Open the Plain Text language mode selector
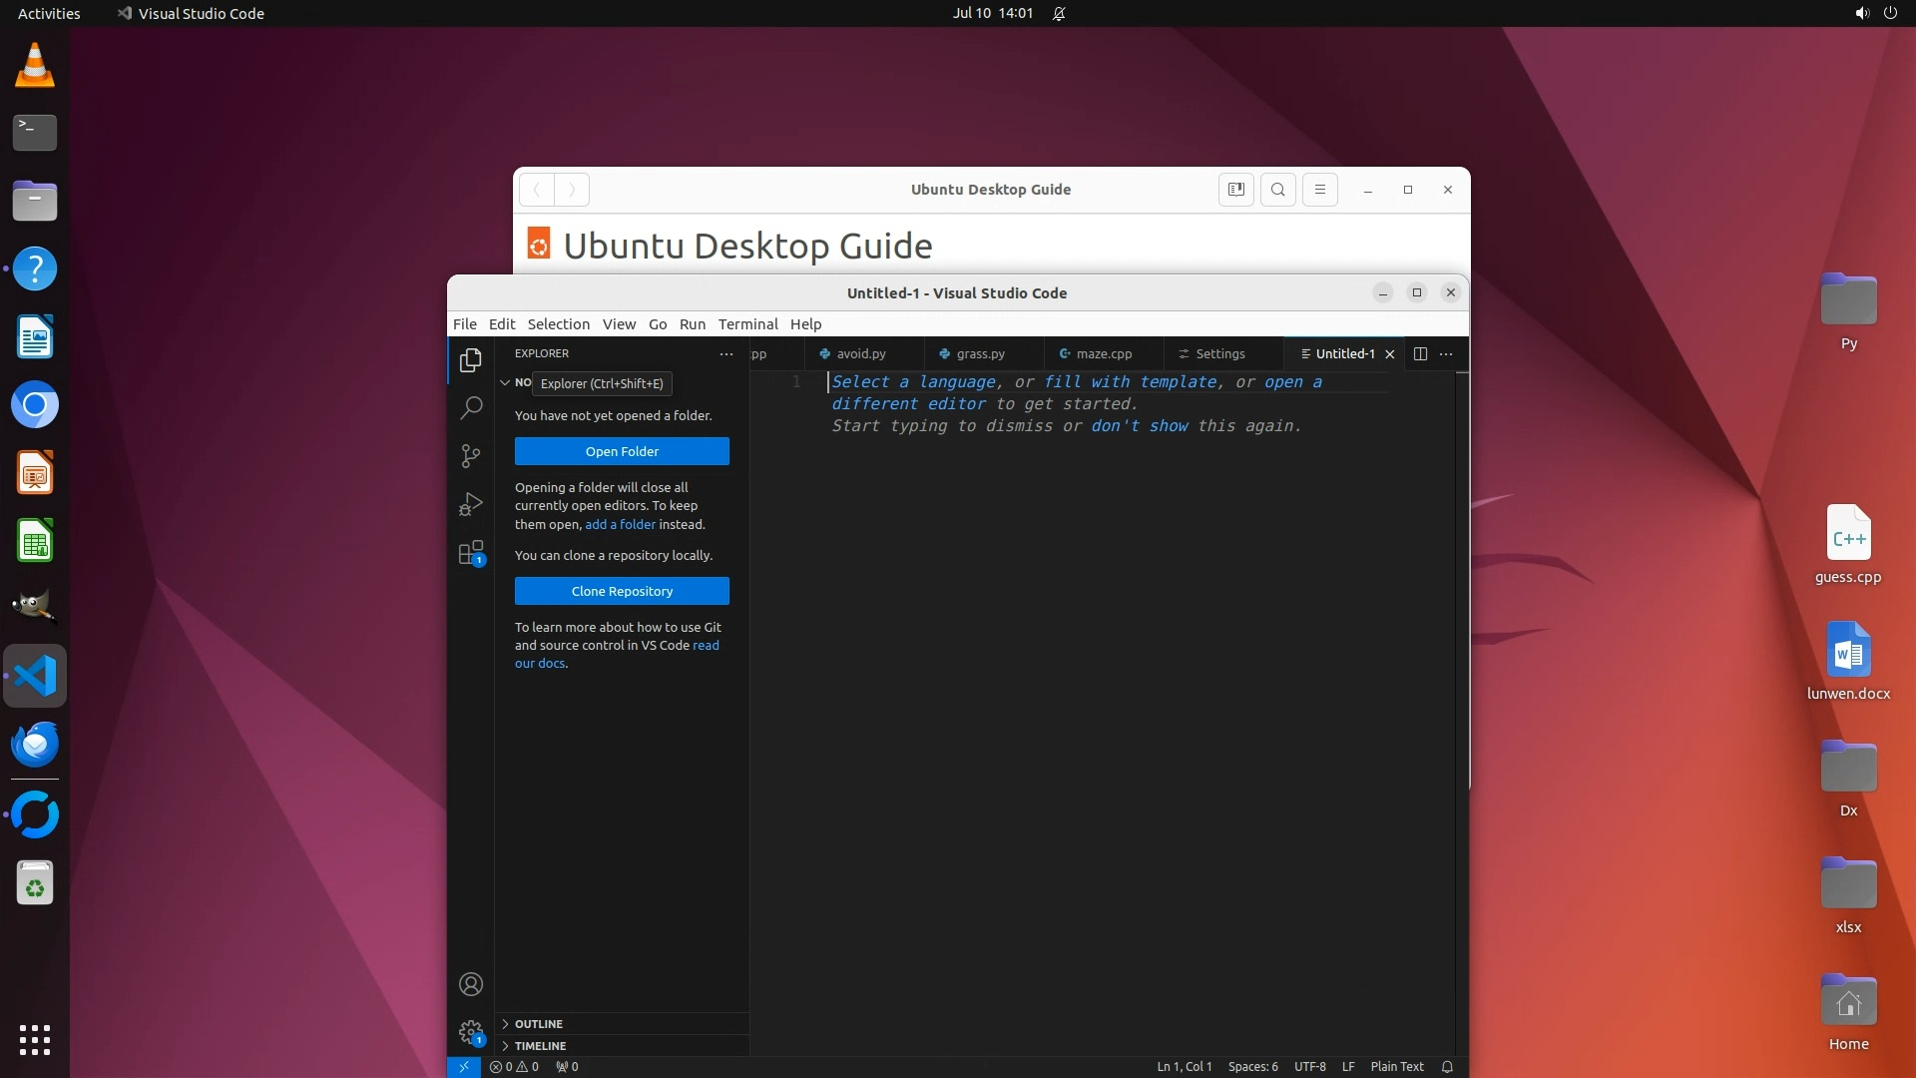 (x=1396, y=1066)
